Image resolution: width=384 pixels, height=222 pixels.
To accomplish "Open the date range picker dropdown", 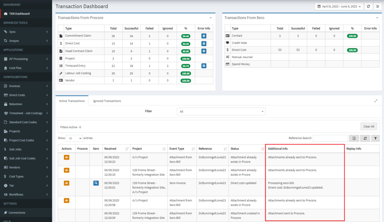I will click(339, 6).
